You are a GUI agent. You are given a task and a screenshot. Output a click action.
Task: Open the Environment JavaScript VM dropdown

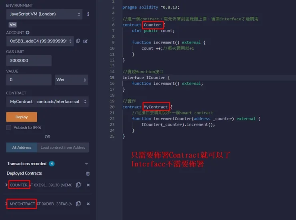(44, 14)
